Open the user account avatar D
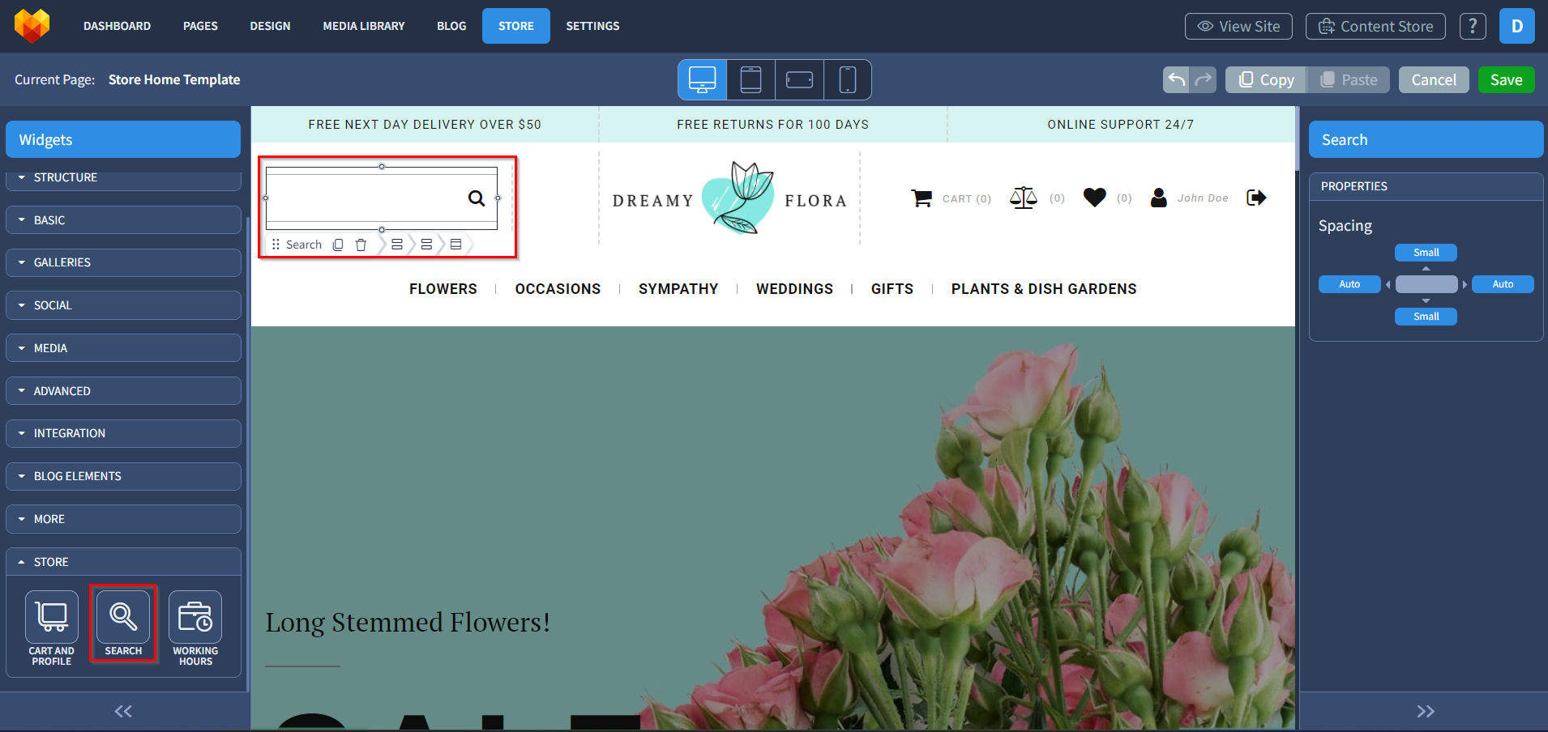The image size is (1548, 732). (x=1517, y=26)
